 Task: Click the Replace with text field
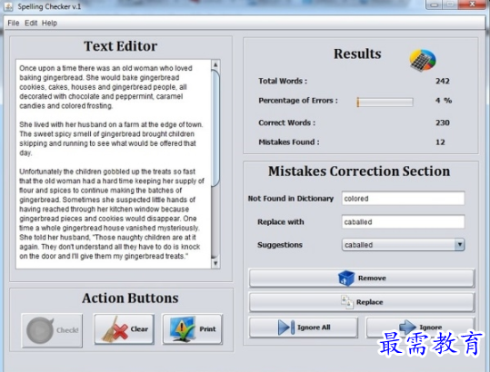[403, 221]
